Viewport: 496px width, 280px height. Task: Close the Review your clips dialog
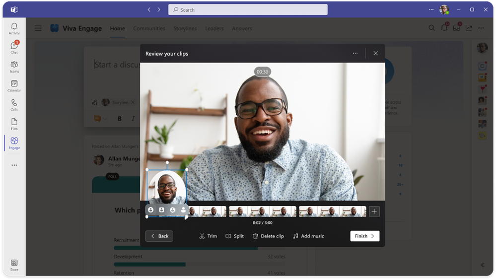(375, 53)
